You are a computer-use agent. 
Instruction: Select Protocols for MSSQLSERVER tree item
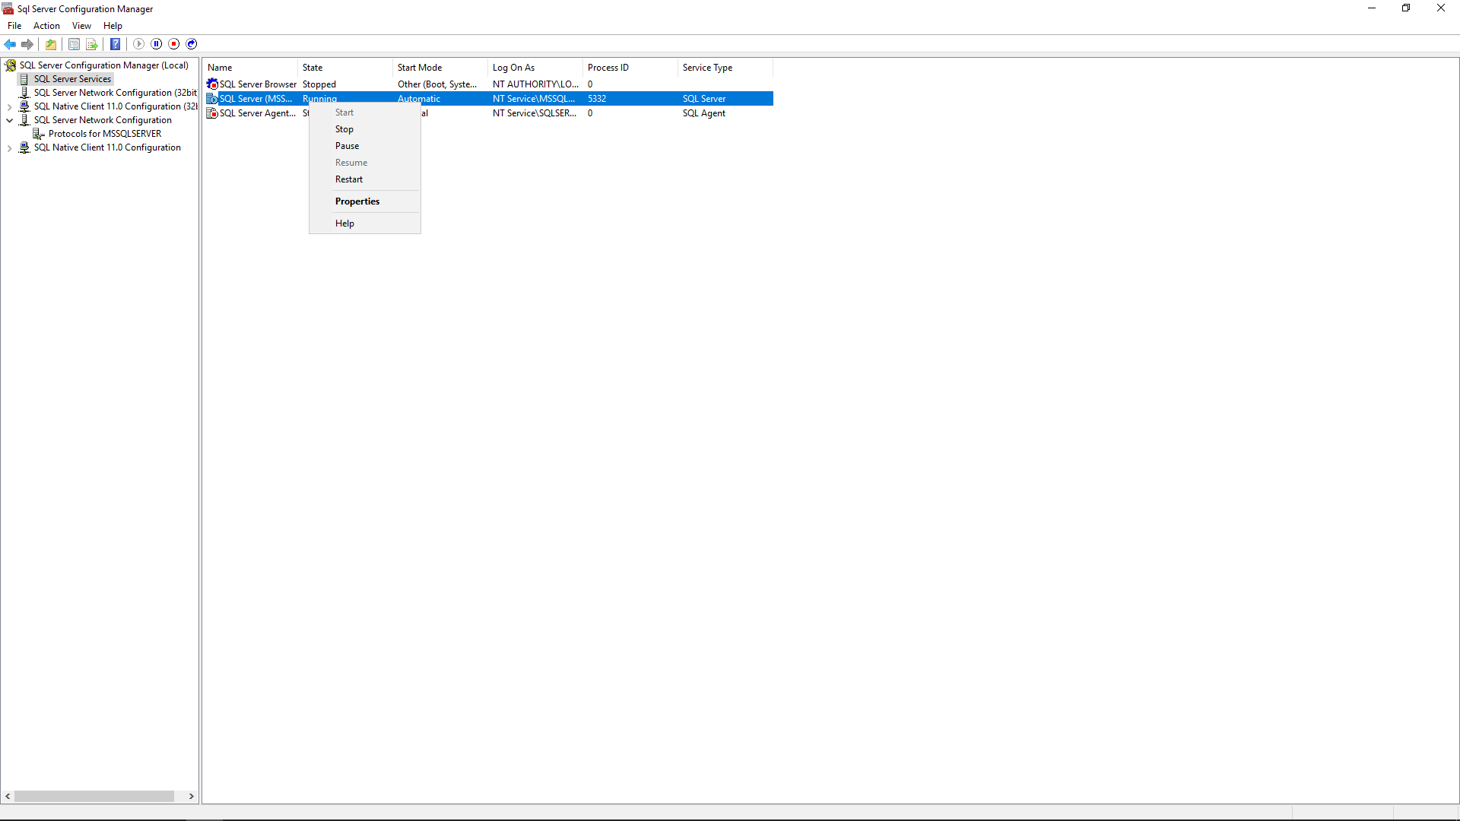pyautogui.click(x=104, y=134)
